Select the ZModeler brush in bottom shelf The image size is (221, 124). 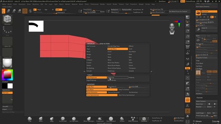(x=144, y=119)
